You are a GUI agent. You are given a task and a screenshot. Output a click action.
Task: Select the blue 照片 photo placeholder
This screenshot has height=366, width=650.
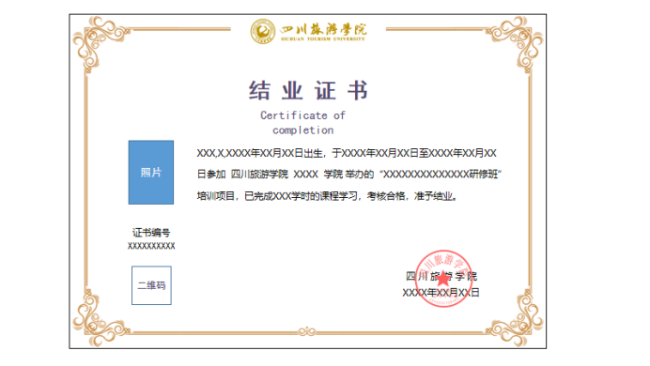coord(151,173)
